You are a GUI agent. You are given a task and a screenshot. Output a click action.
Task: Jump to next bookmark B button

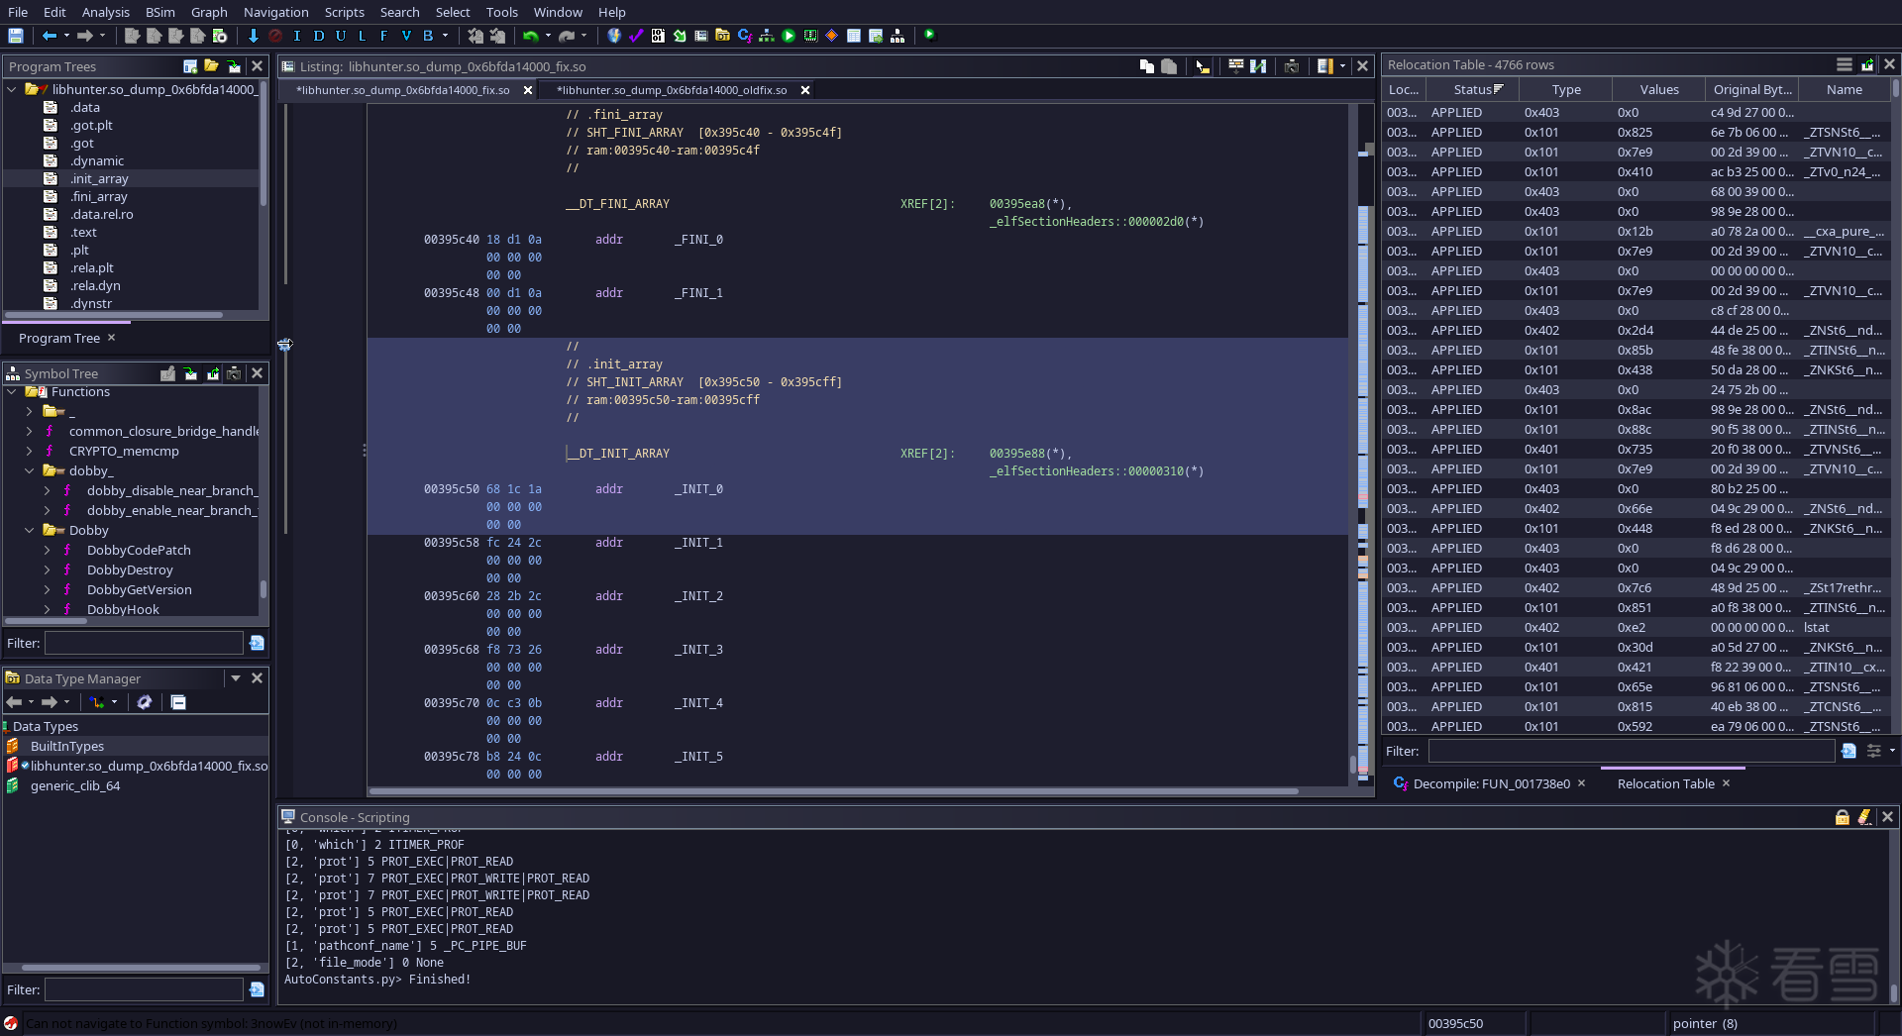[428, 36]
